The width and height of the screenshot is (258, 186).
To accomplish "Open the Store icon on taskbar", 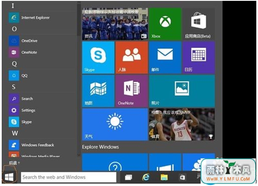I will pos(182,177).
